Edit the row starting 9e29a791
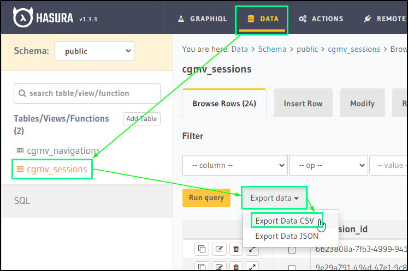The width and height of the screenshot is (408, 271). click(x=219, y=266)
